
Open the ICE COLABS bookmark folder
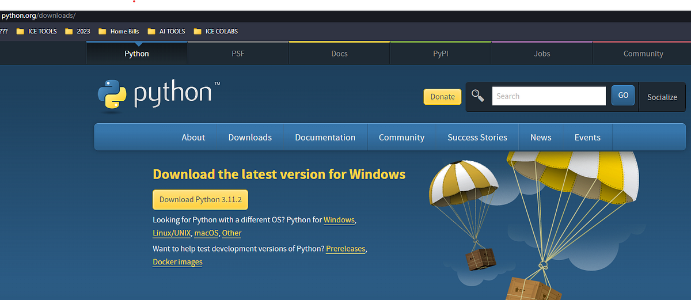pyautogui.click(x=216, y=31)
